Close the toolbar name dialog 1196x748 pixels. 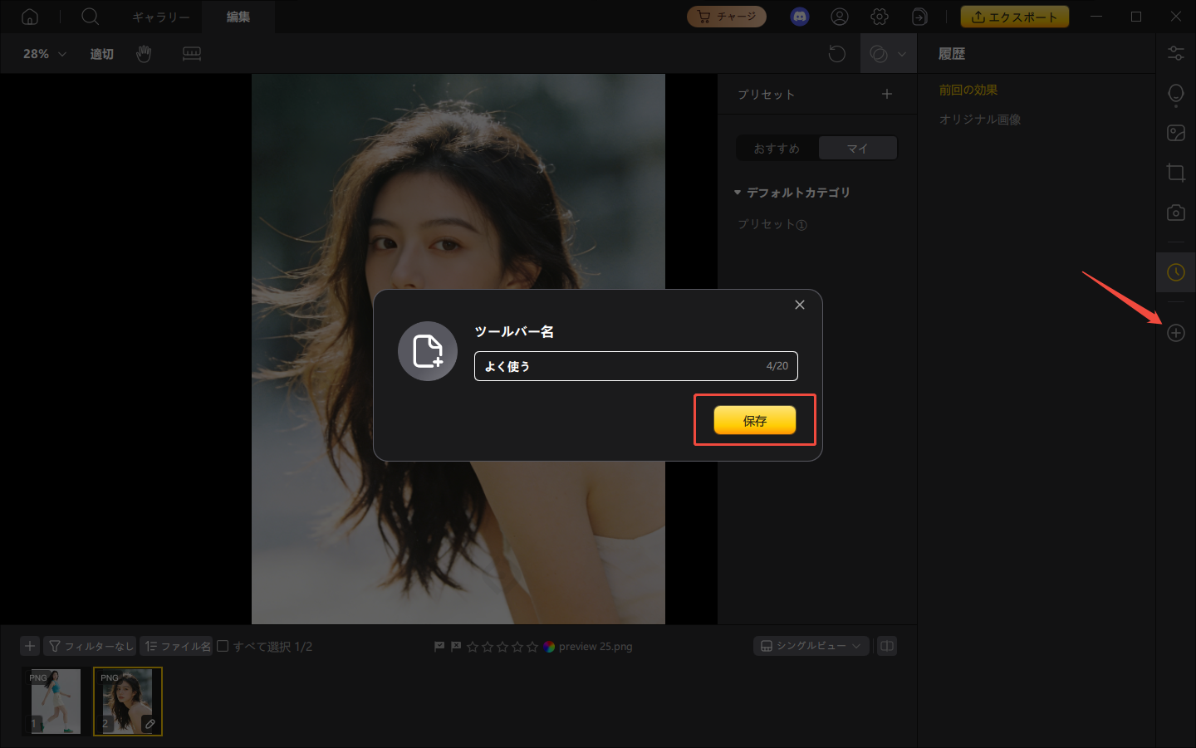[799, 305]
